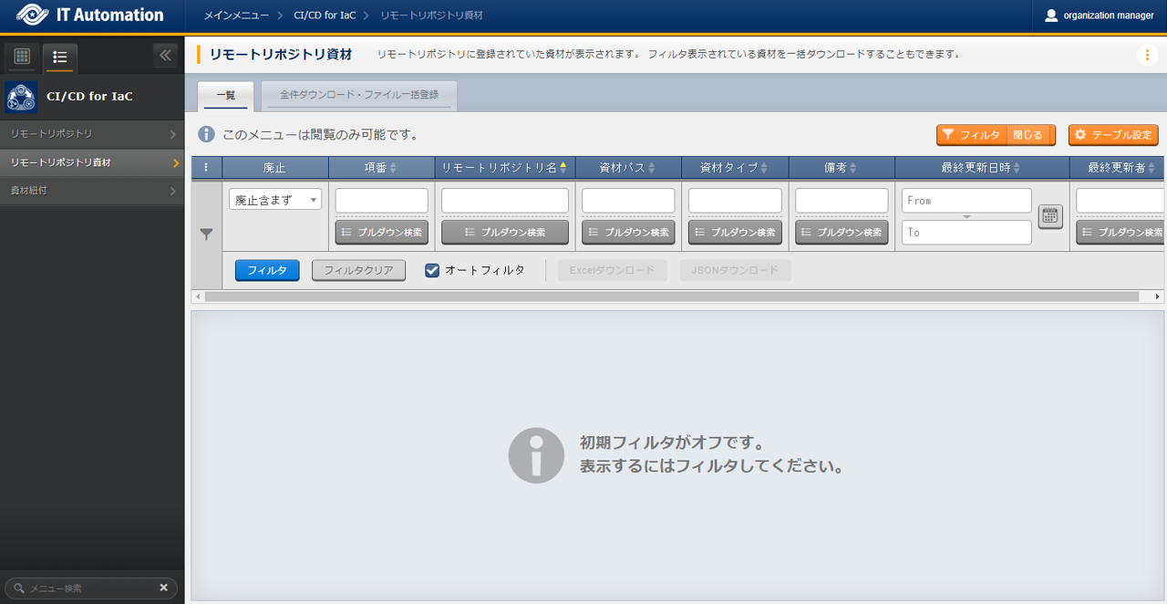1167x604 pixels.
Task: Toggle the オートフィルタ checkbox
Action: [433, 270]
